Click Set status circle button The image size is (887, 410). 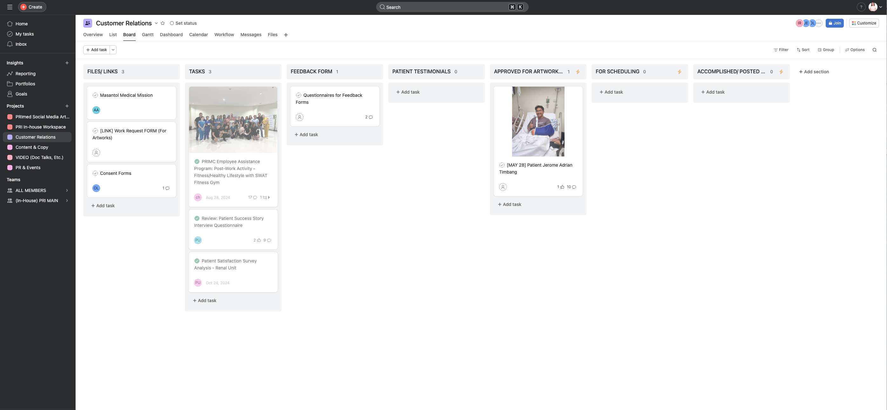[183, 23]
